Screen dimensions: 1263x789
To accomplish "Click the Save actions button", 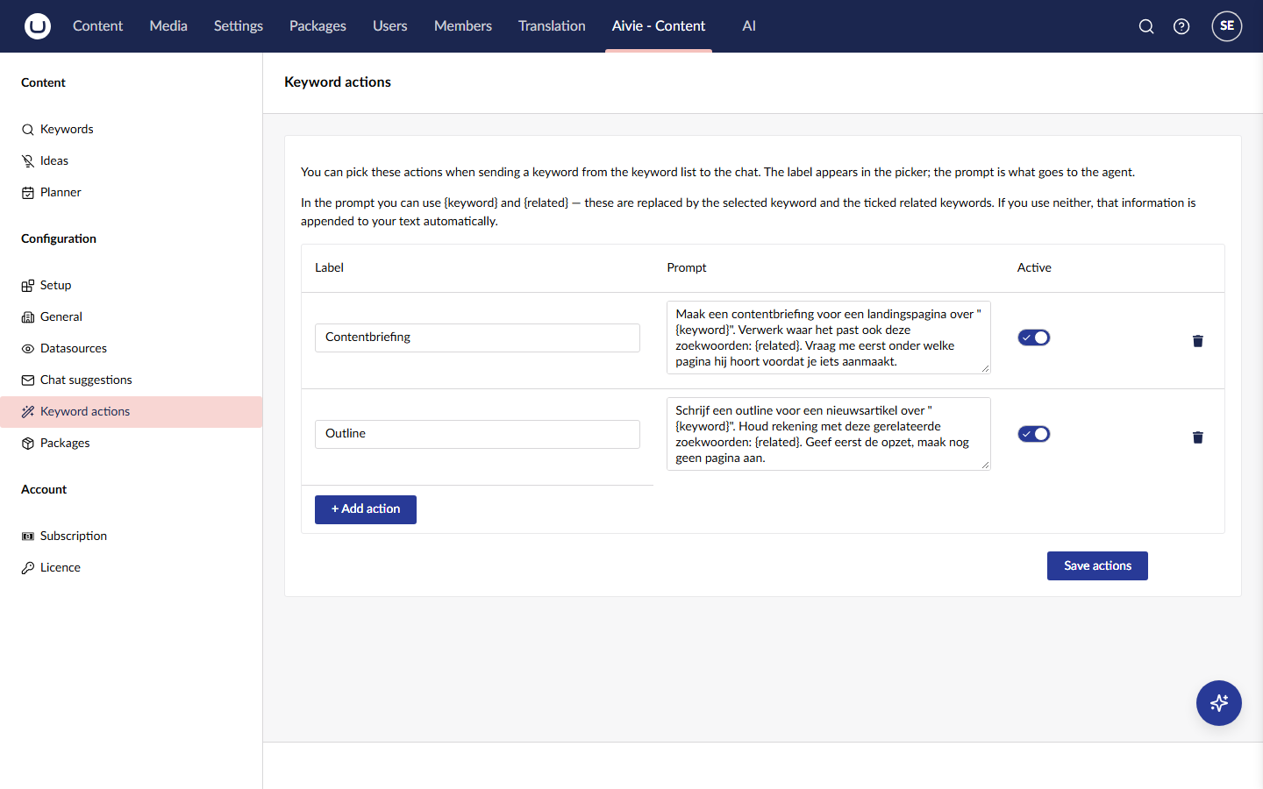I will click(x=1097, y=566).
